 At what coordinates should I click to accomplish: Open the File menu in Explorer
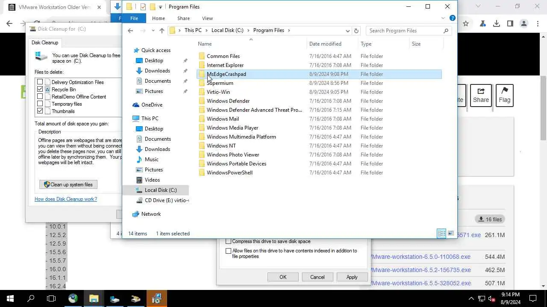point(134,18)
